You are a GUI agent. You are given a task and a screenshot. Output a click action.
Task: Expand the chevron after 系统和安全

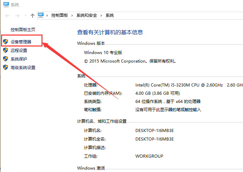coord(101,15)
